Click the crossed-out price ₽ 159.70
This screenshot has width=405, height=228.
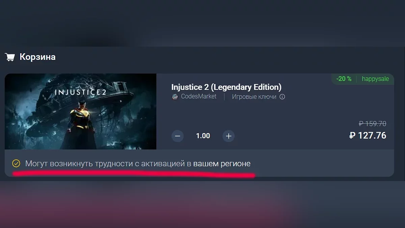[372, 124]
